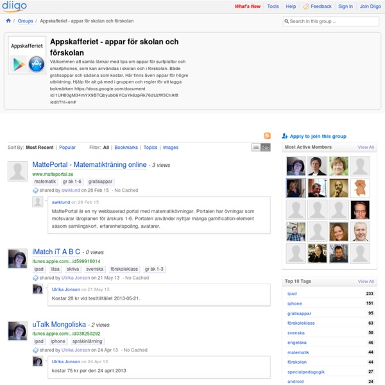Open the bald man with glasses avatar

point(360,210)
